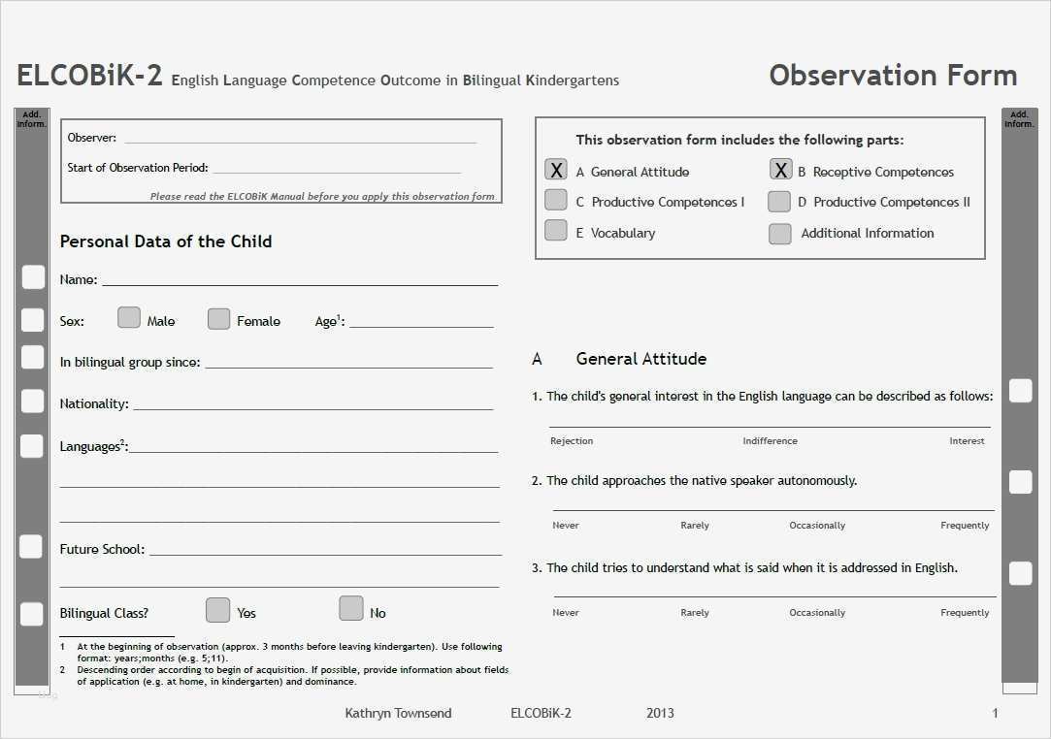Click the child's Name field
Image resolution: width=1051 pixels, height=739 pixels.
pyautogui.click(x=300, y=278)
